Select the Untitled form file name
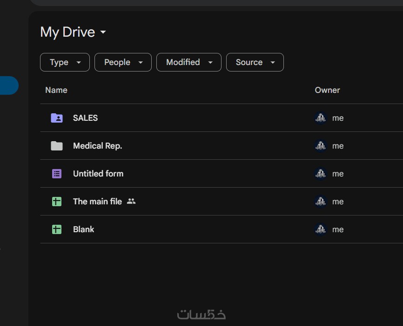This screenshot has height=326, width=403. click(98, 174)
